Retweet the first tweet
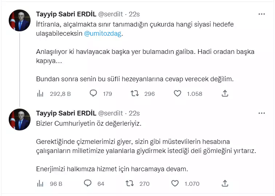This screenshot has width=275, height=196. point(135,94)
